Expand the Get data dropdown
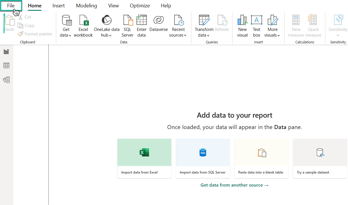The image size is (348, 205). tap(66, 32)
